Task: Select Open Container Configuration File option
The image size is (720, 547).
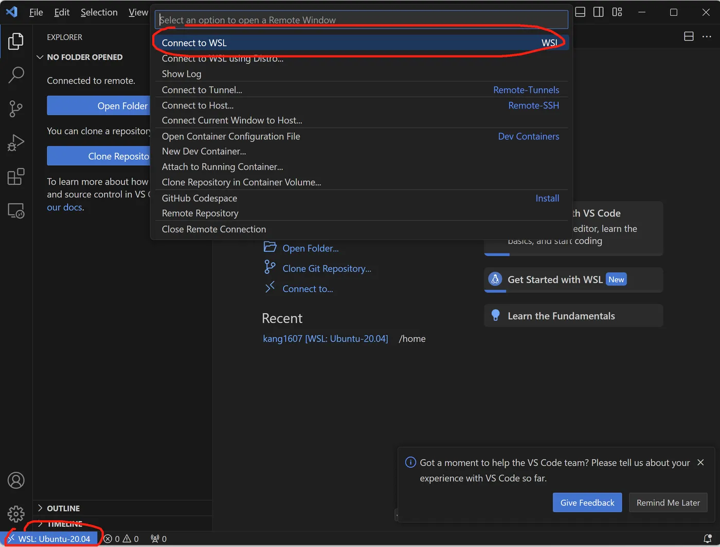Action: point(361,136)
